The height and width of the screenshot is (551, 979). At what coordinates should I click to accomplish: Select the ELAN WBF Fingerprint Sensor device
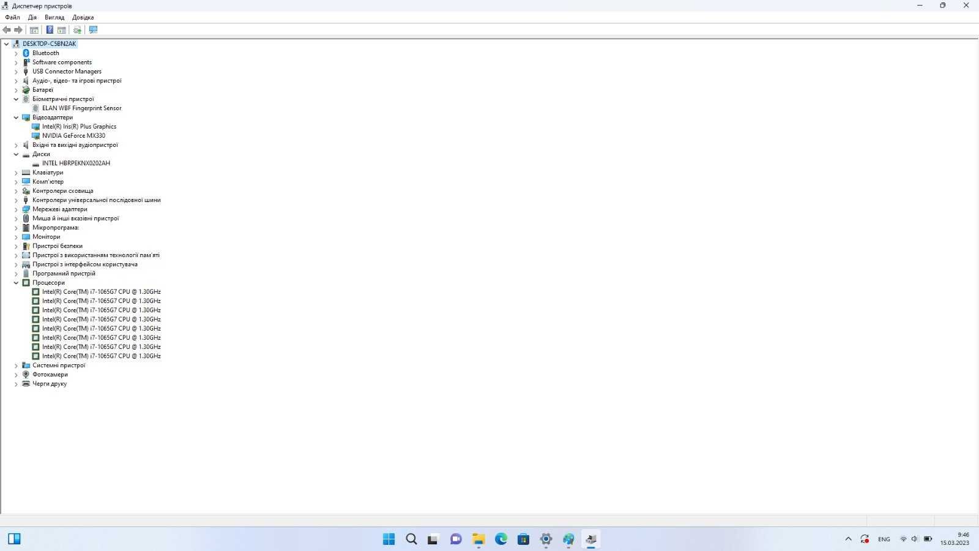click(x=82, y=108)
